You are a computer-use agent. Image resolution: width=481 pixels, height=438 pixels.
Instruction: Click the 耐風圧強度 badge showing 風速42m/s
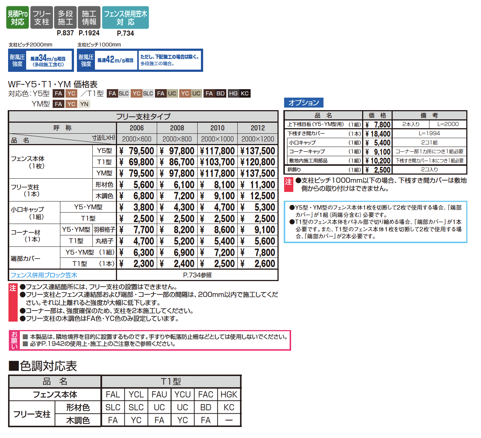click(107, 60)
